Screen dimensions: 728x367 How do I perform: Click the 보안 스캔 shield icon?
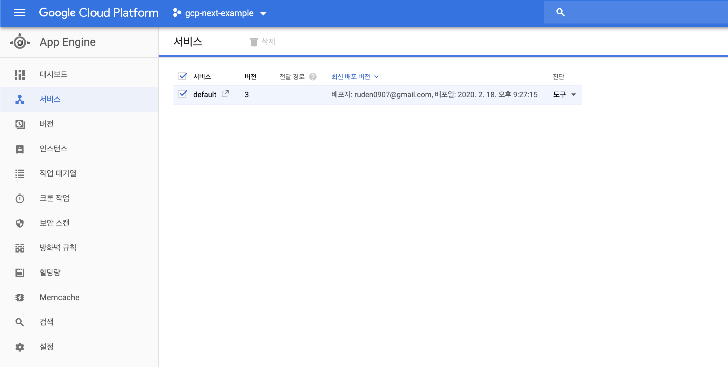pos(20,223)
